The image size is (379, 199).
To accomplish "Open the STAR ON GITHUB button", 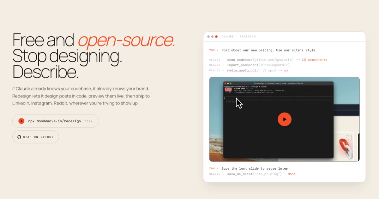I will [36, 137].
